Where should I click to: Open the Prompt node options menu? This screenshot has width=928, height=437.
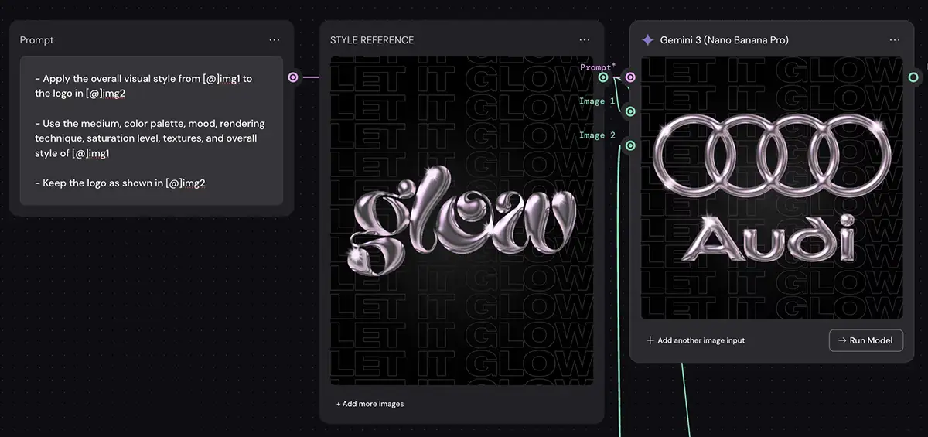point(275,40)
